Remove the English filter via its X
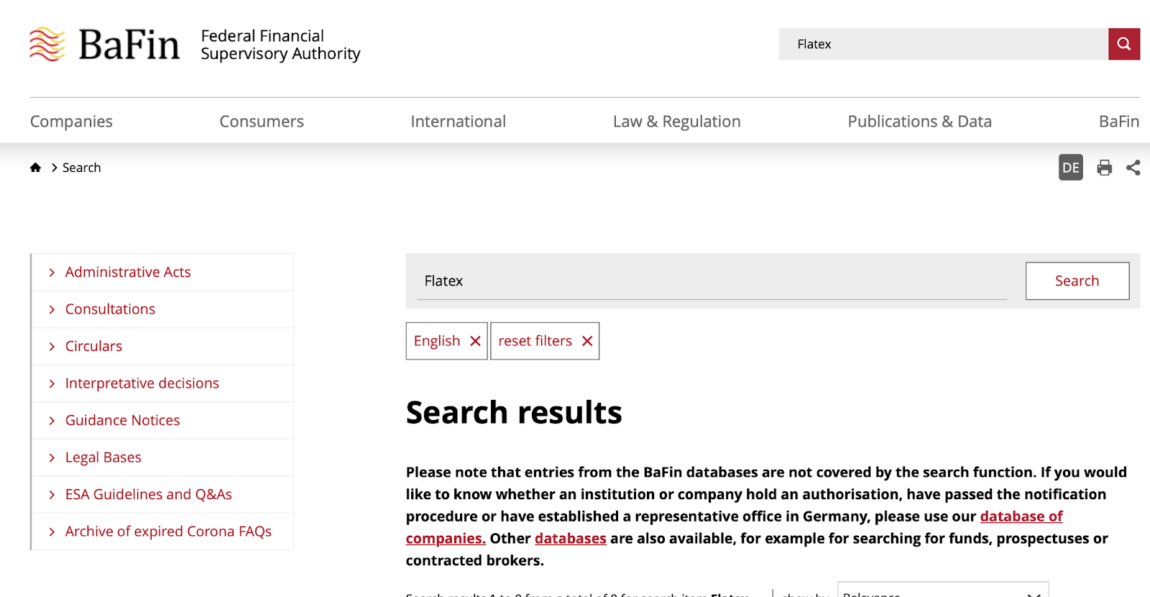Viewport: 1150px width, 597px height. coord(475,341)
